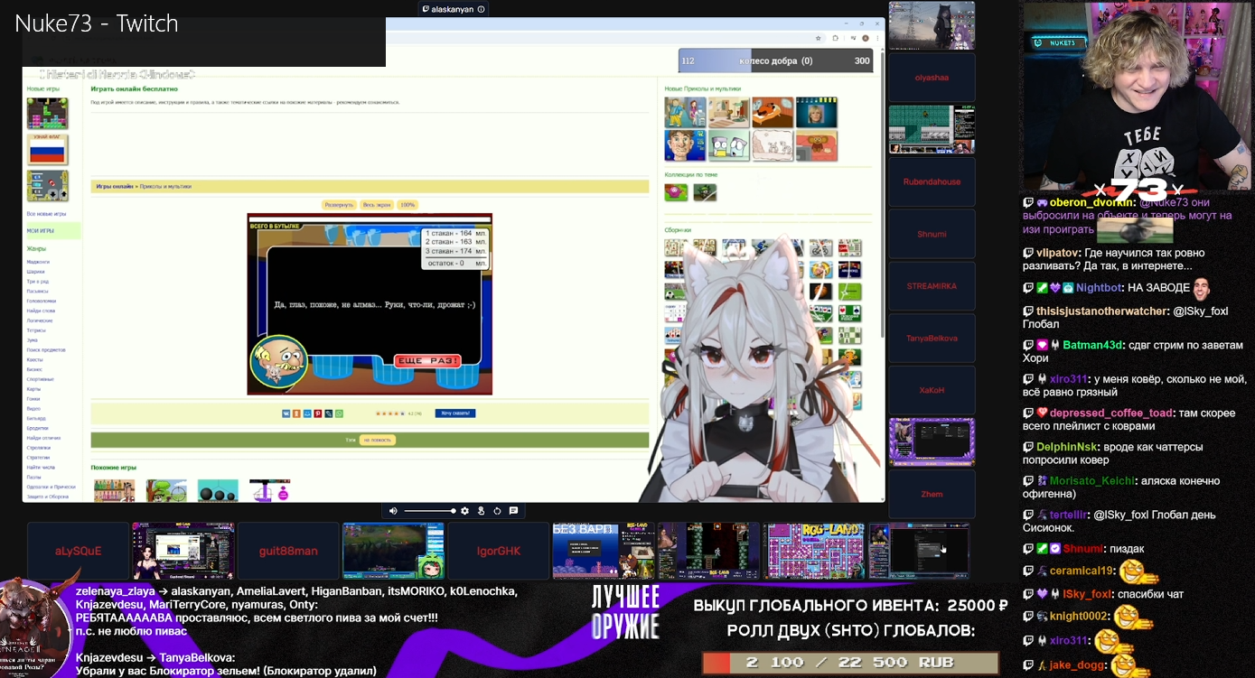Click the info icon beside alaskanyan
1255x678 pixels.
click(x=481, y=9)
